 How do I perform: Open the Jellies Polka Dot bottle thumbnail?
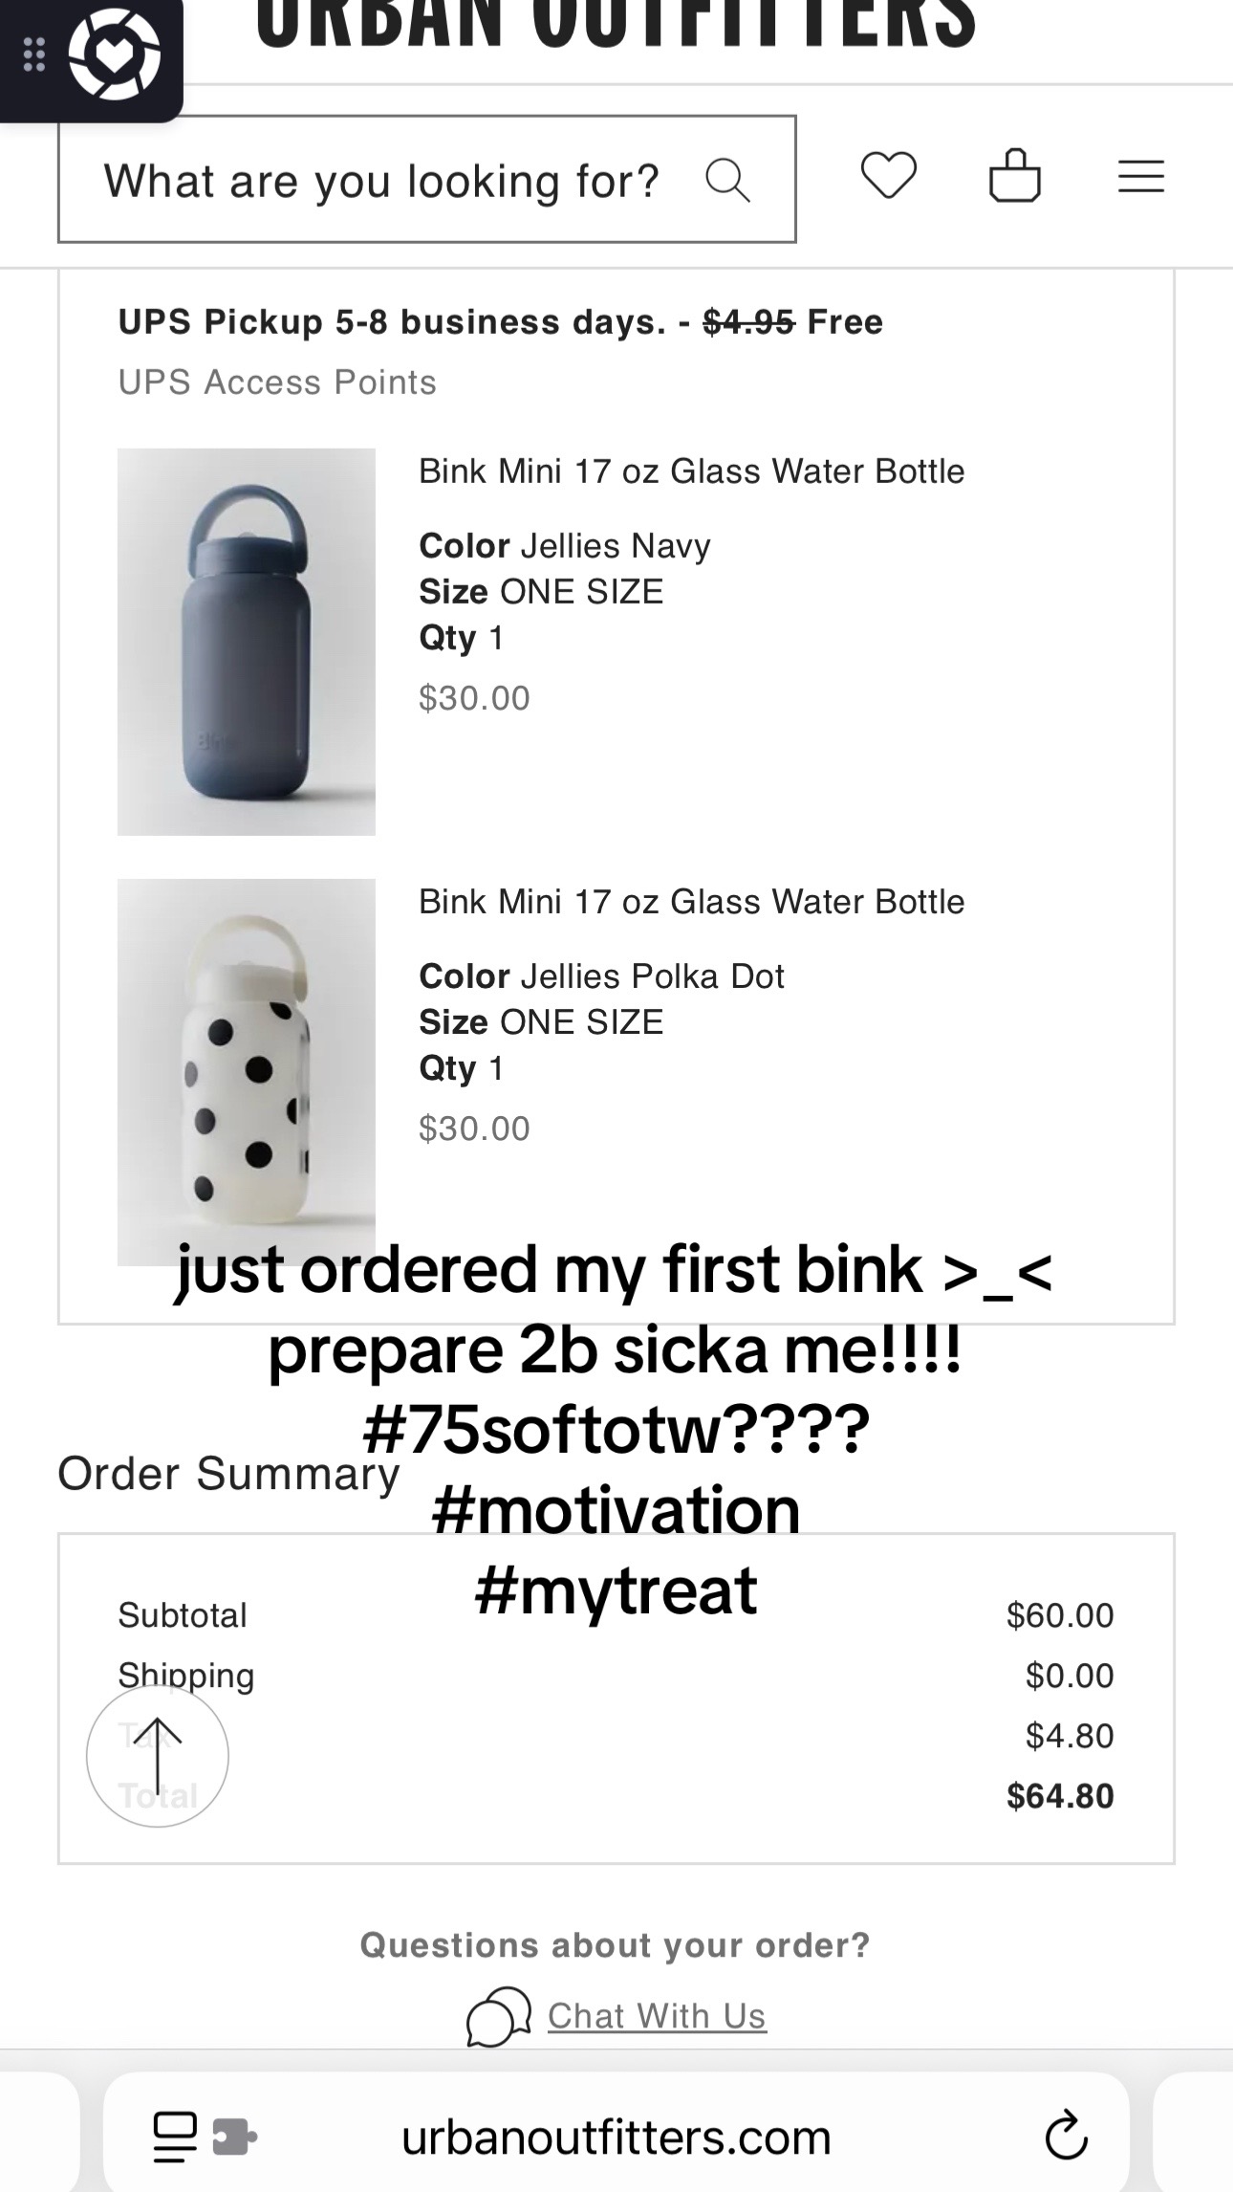(x=247, y=1072)
